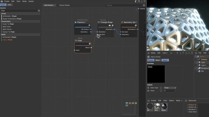Screen dimensions: 209x117
Task: Click Platonic.1 Geometry output port
Action: pos(91,32)
